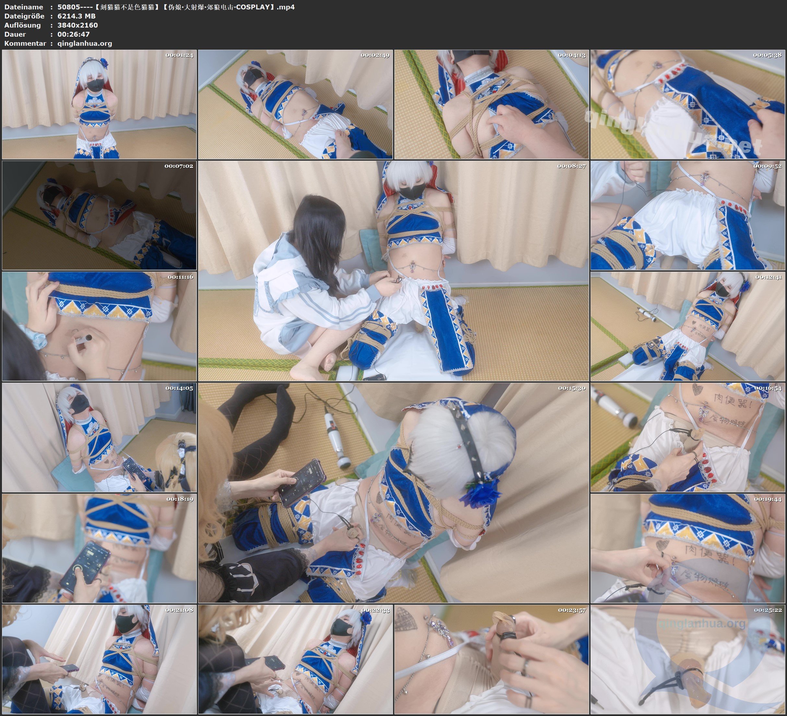Screen dimensions: 787x716
Task: Open the last frame at 00:25:22
Action: (688, 659)
